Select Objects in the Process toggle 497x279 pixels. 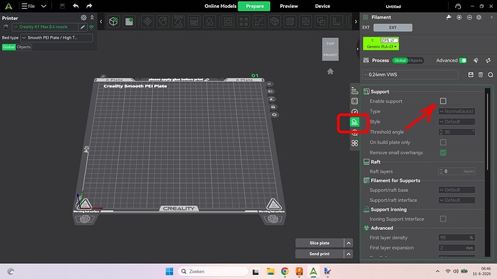point(415,60)
